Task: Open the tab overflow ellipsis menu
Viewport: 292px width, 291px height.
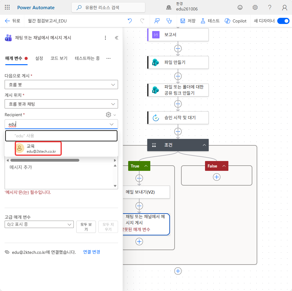Action: pos(109,58)
